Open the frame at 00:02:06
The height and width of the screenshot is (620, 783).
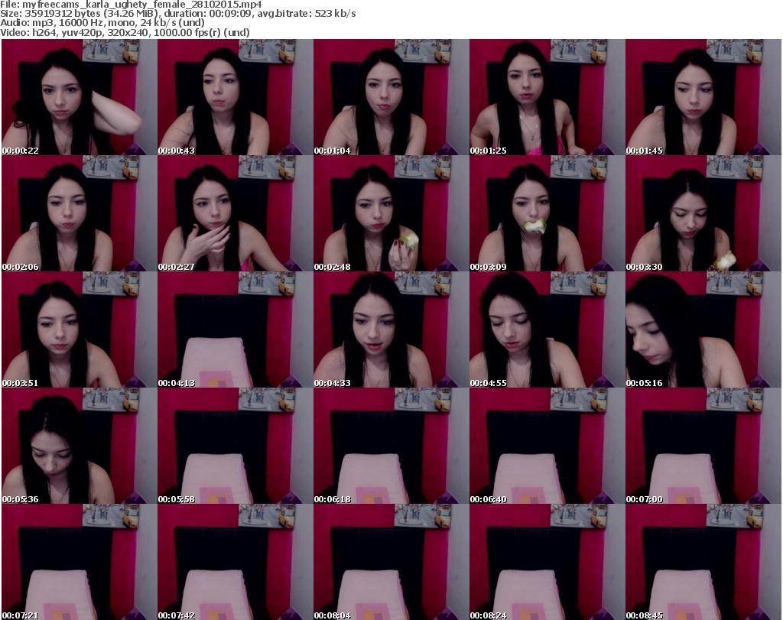pyautogui.click(x=80, y=213)
